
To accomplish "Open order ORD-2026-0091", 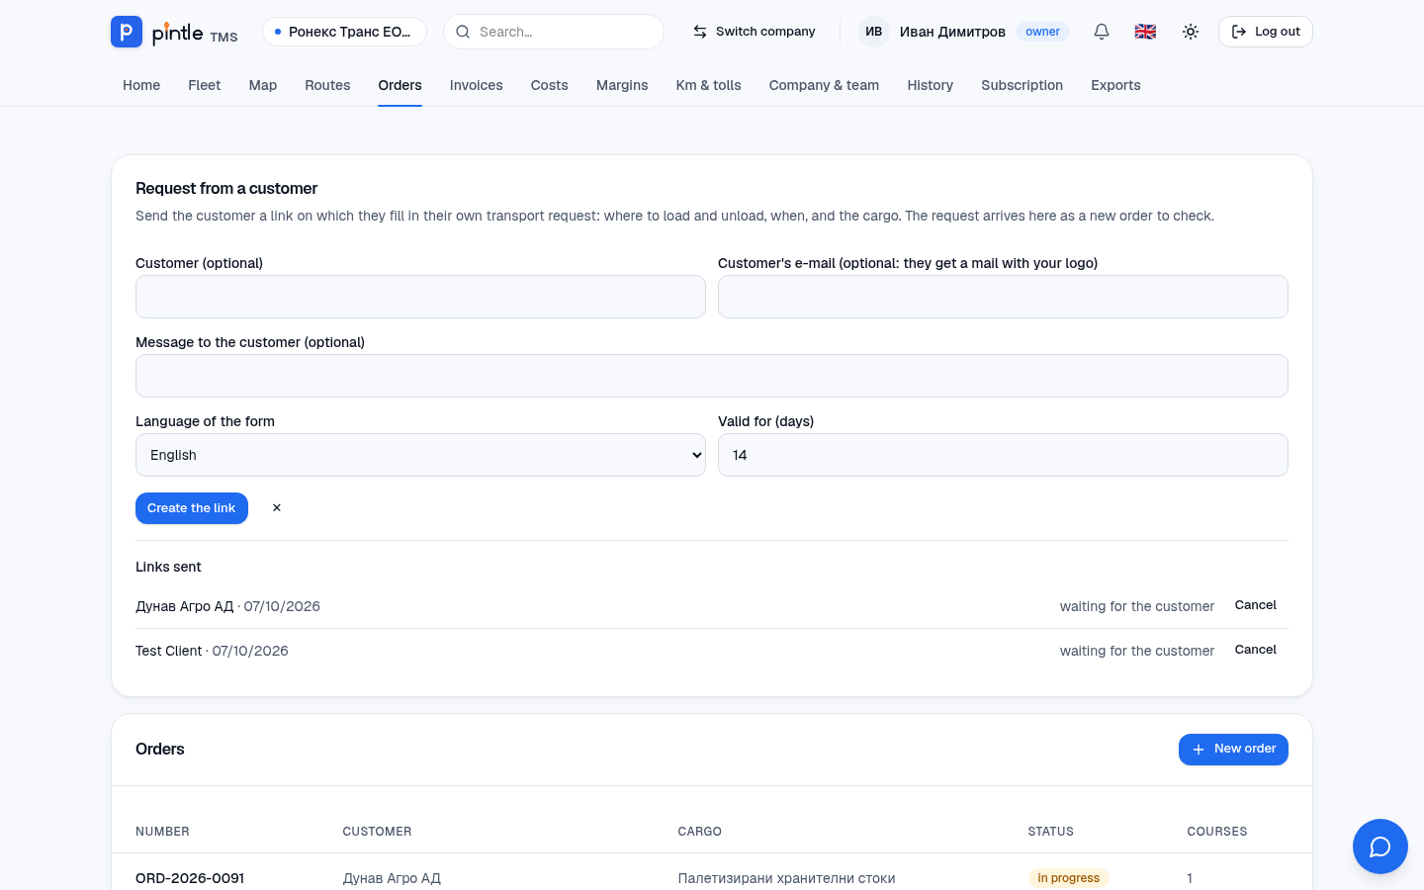I will tap(190, 878).
